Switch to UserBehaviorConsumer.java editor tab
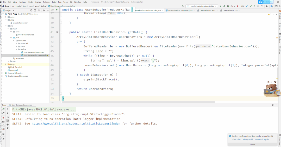Screen dimensions: 281x147 (180, 10)
